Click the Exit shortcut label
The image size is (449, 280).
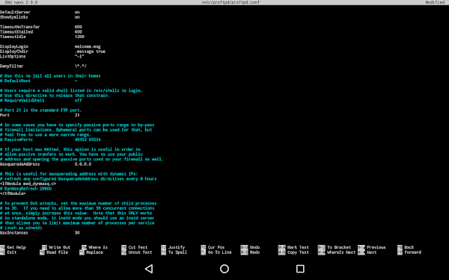click(x=12, y=252)
